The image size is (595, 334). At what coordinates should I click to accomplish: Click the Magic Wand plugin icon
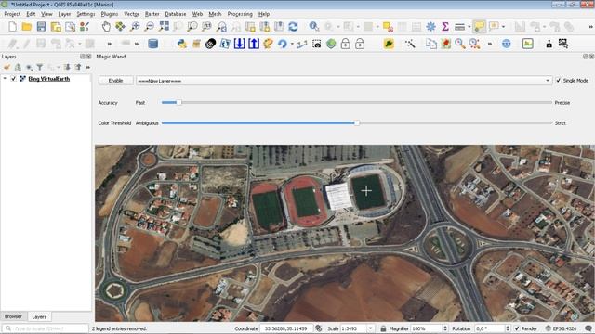[410, 44]
